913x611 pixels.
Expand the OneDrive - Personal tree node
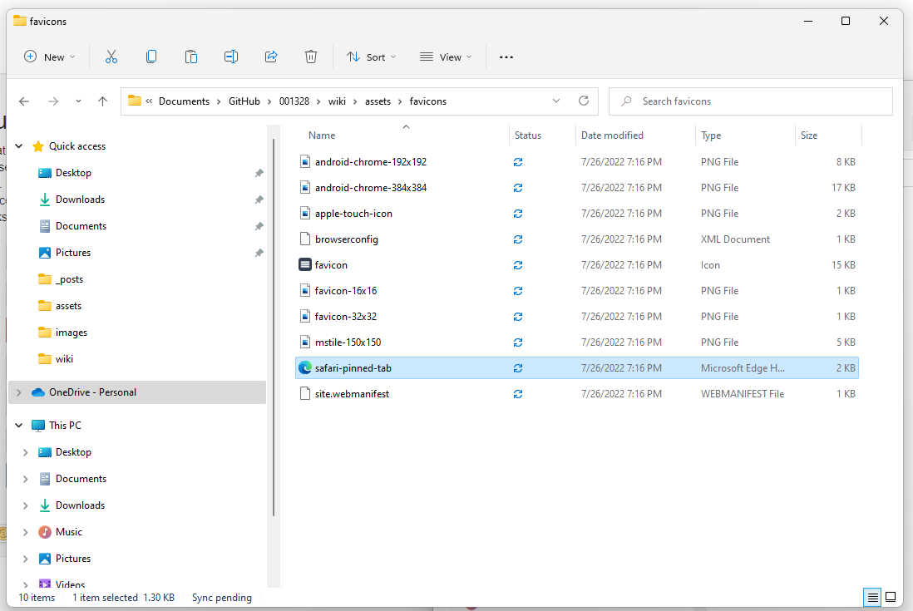pyautogui.click(x=19, y=392)
